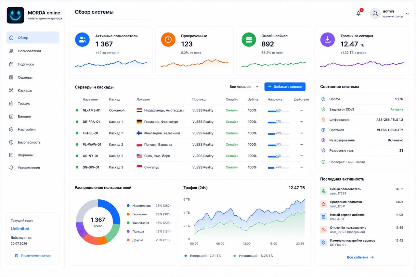Image resolution: width=416 pixels, height=277 pixels.
Task: Click the DE-FRA-01 load progress bar
Action: click(279, 123)
